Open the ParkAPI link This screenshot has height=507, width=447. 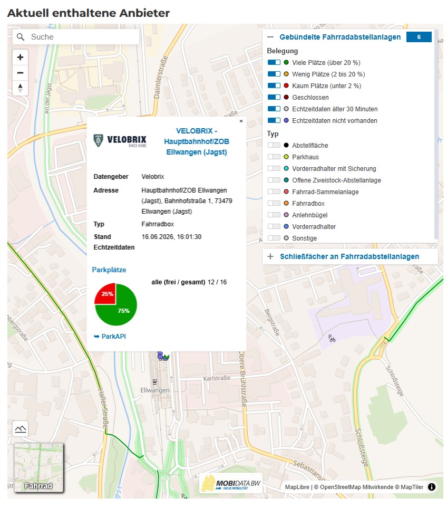coord(110,336)
